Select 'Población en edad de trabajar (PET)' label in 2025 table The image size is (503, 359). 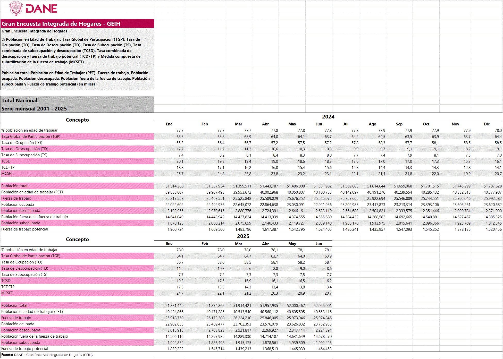tap(32, 312)
